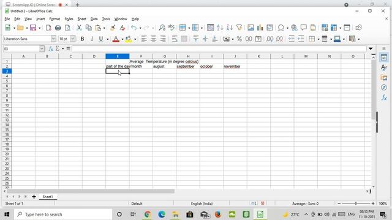Open the Borders dropdown arrow
This screenshot has width=392, height=220.
(318, 39)
